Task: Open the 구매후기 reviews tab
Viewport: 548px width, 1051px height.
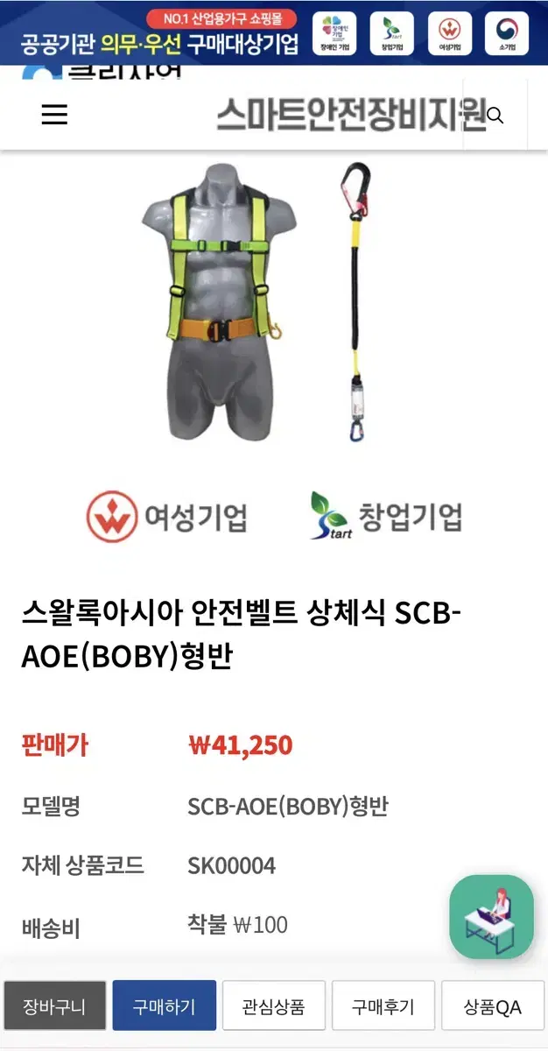Action: [383, 1005]
